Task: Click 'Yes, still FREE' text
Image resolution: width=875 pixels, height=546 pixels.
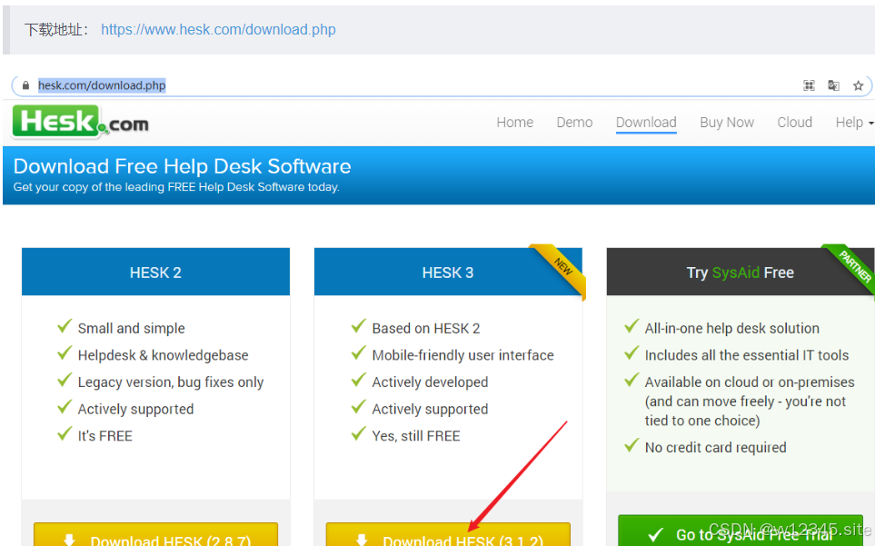Action: (416, 435)
